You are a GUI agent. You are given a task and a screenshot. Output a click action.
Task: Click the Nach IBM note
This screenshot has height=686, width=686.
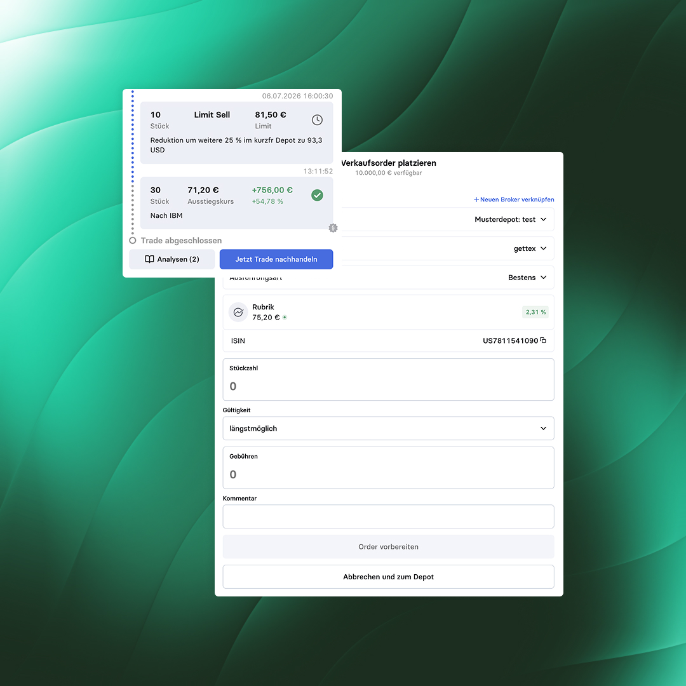point(166,216)
